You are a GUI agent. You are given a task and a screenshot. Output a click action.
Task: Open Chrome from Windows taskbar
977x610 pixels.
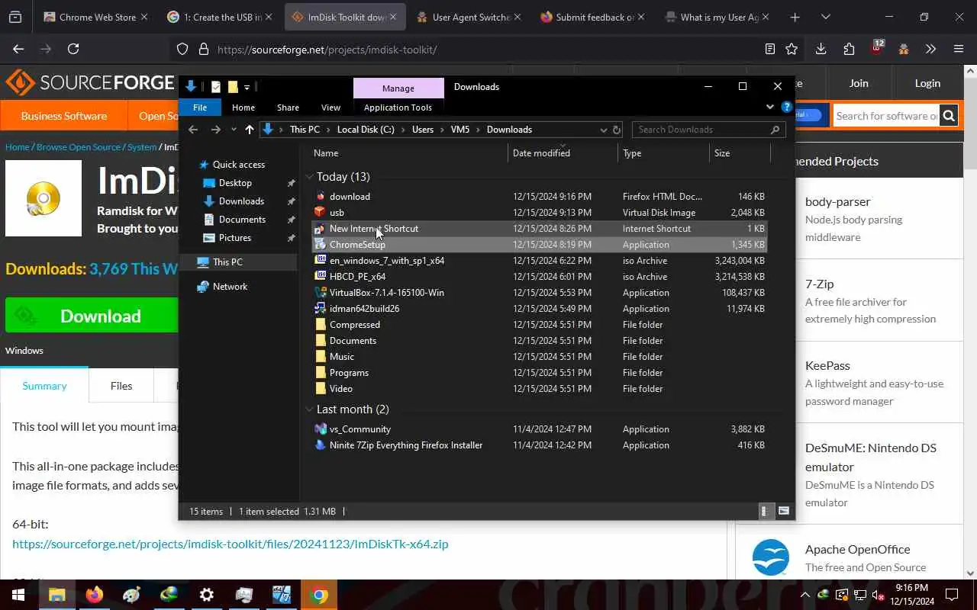tap(320, 595)
